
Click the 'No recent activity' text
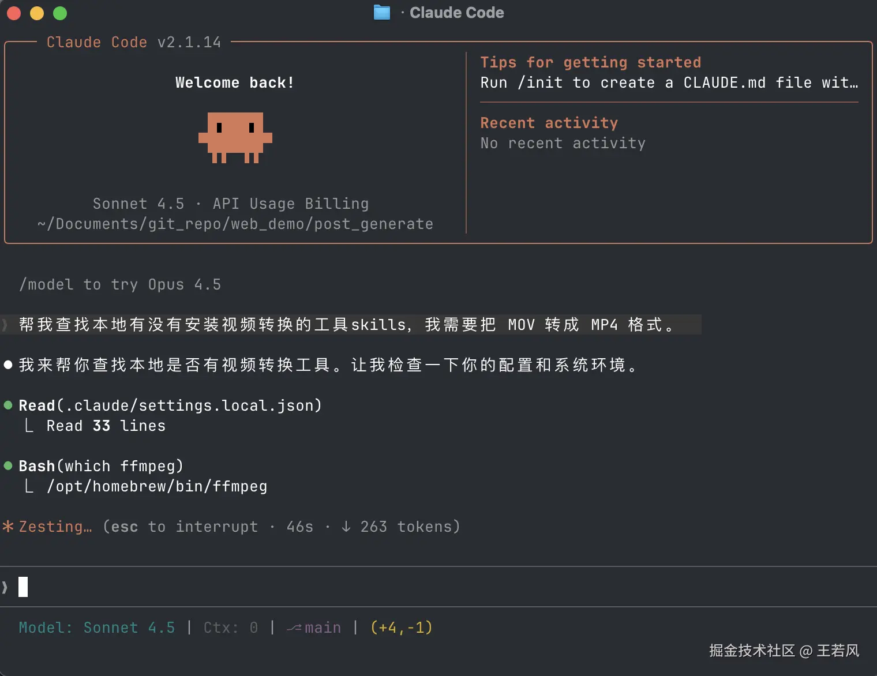tap(563, 143)
